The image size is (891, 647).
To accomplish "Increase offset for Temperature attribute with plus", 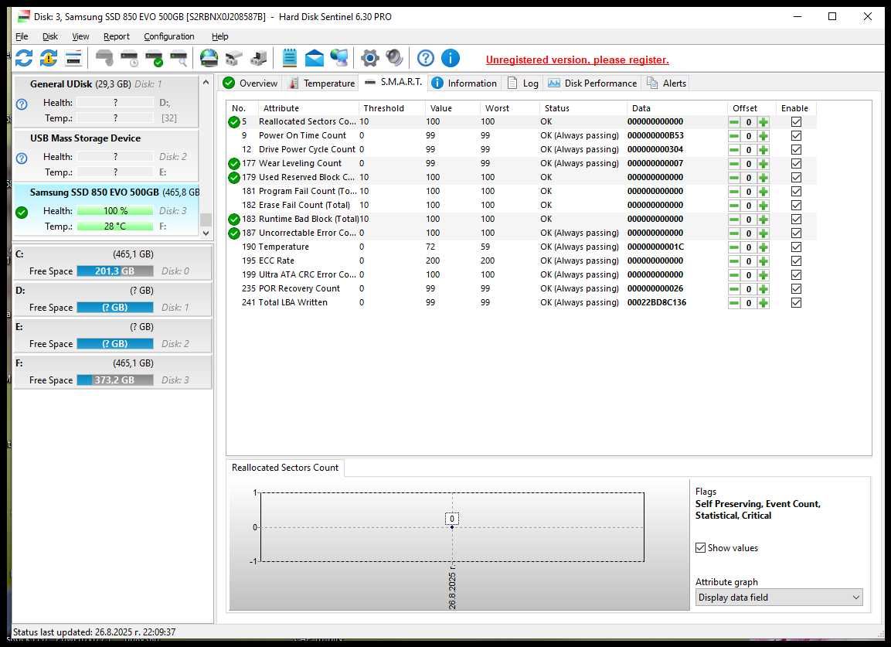I will (763, 247).
